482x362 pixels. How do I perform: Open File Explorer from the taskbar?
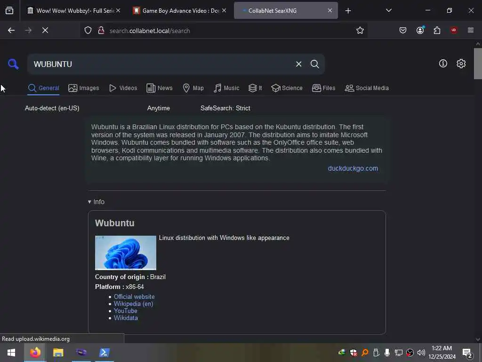click(x=58, y=353)
